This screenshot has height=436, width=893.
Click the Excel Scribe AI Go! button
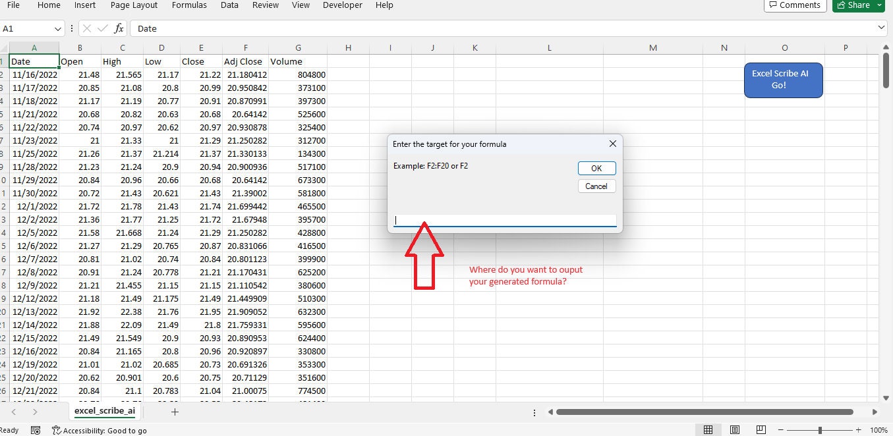pyautogui.click(x=783, y=80)
